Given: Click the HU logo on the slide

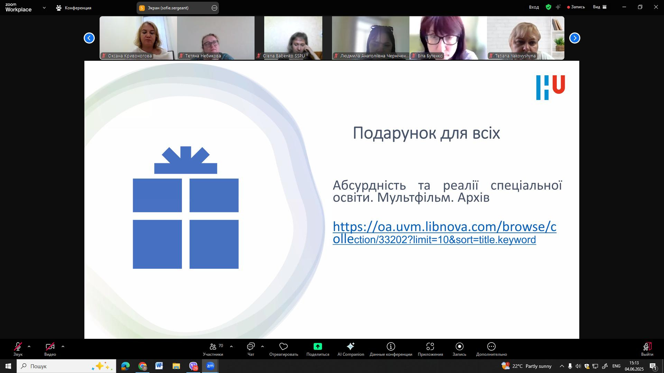Looking at the screenshot, I should pyautogui.click(x=551, y=88).
